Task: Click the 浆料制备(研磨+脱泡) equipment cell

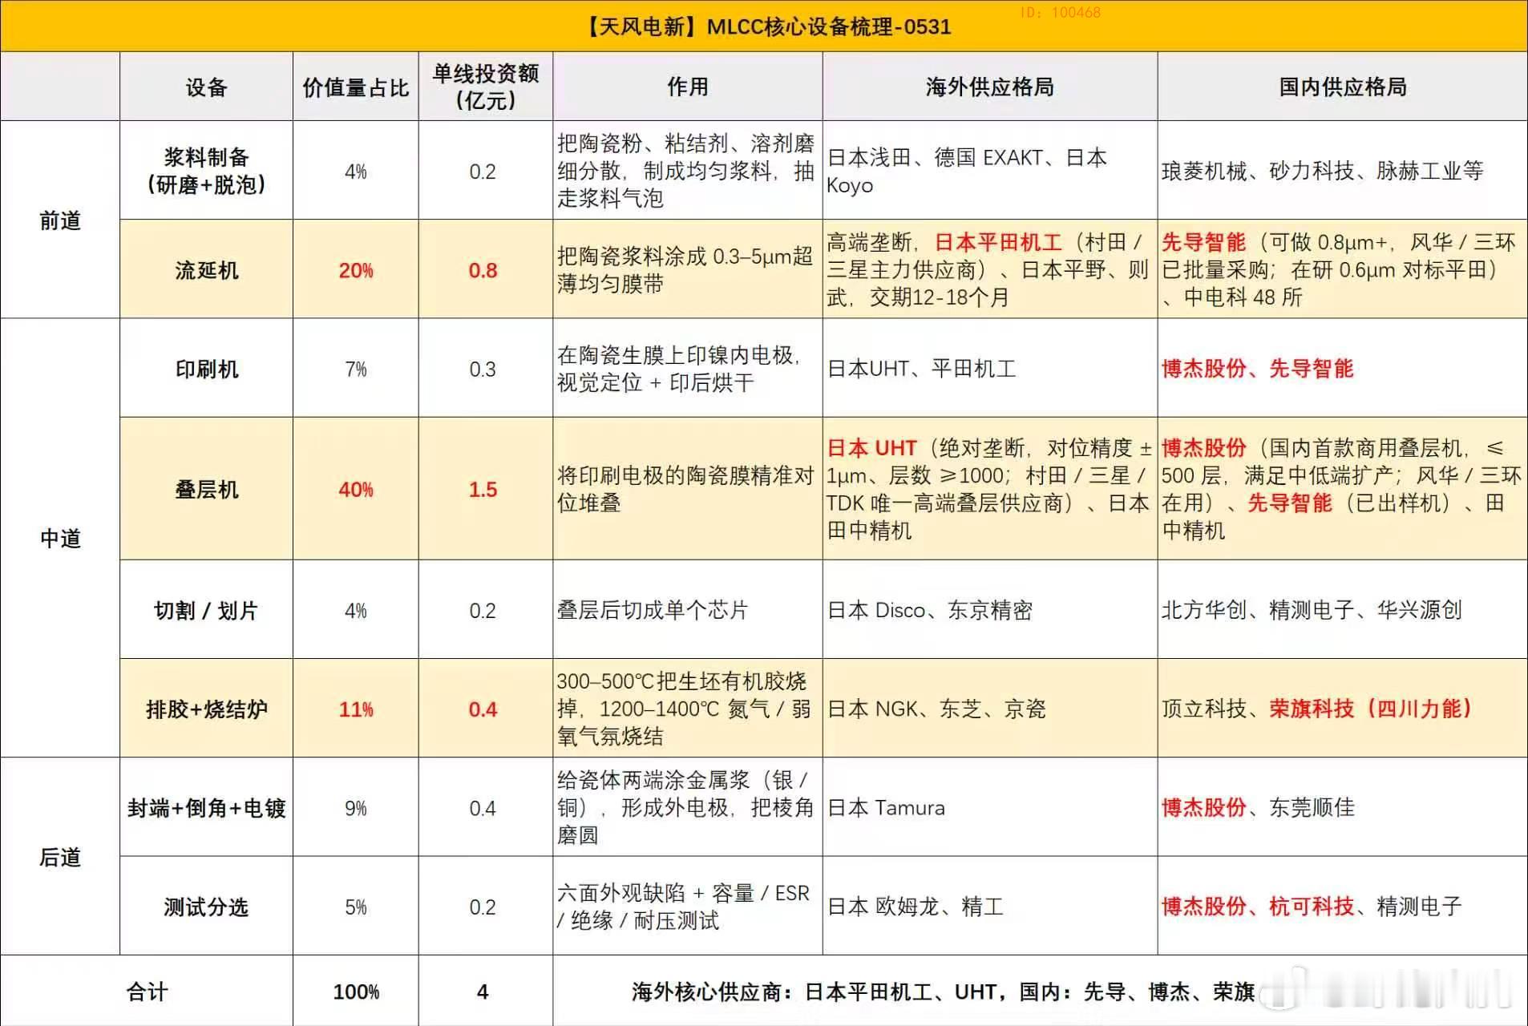Action: point(206,171)
